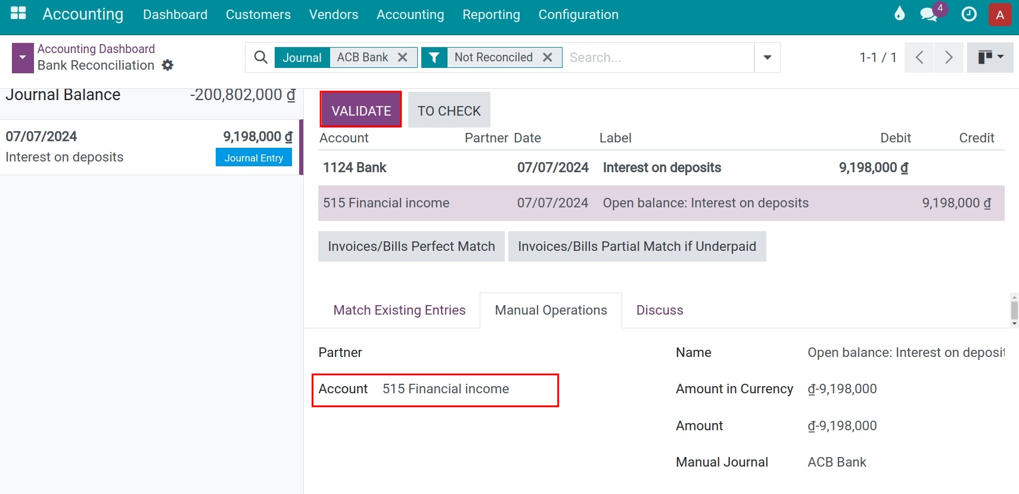
Task: Open the messages conversations icon
Action: click(x=928, y=14)
